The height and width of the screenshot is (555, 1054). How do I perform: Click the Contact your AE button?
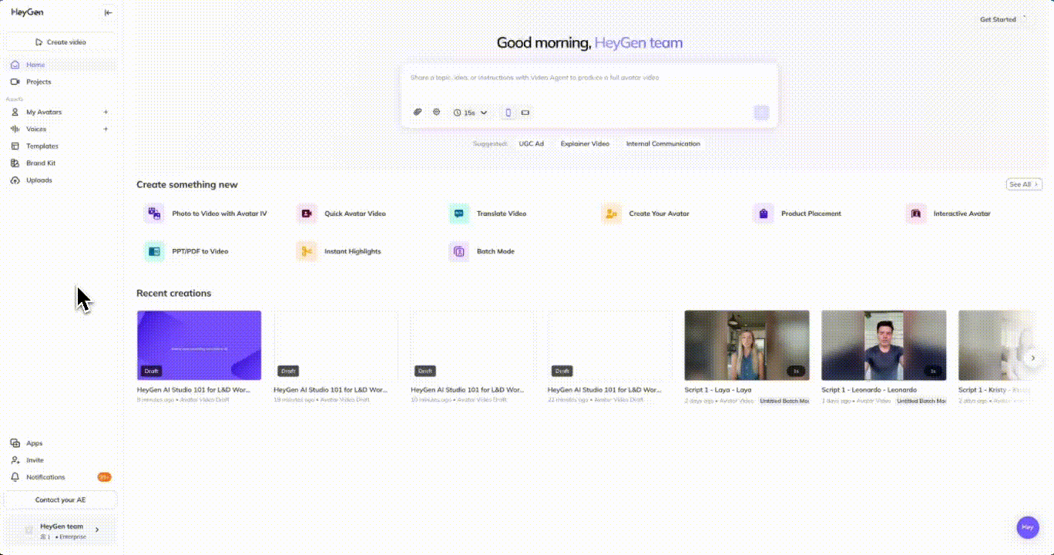pos(61,500)
